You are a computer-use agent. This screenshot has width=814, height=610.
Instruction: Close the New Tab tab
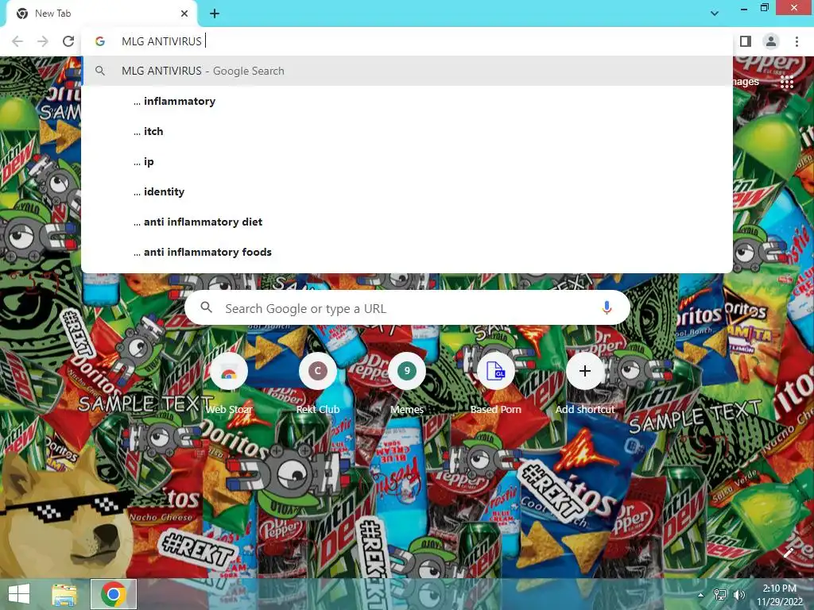tap(184, 14)
